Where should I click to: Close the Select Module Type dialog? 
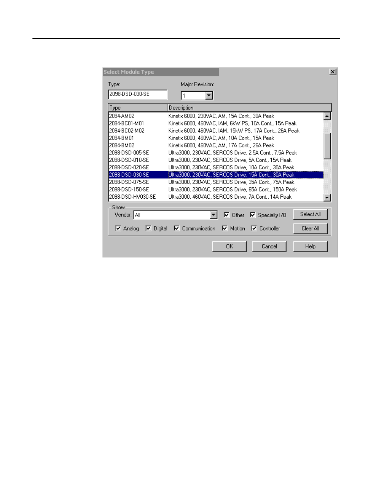pyautogui.click(x=333, y=72)
